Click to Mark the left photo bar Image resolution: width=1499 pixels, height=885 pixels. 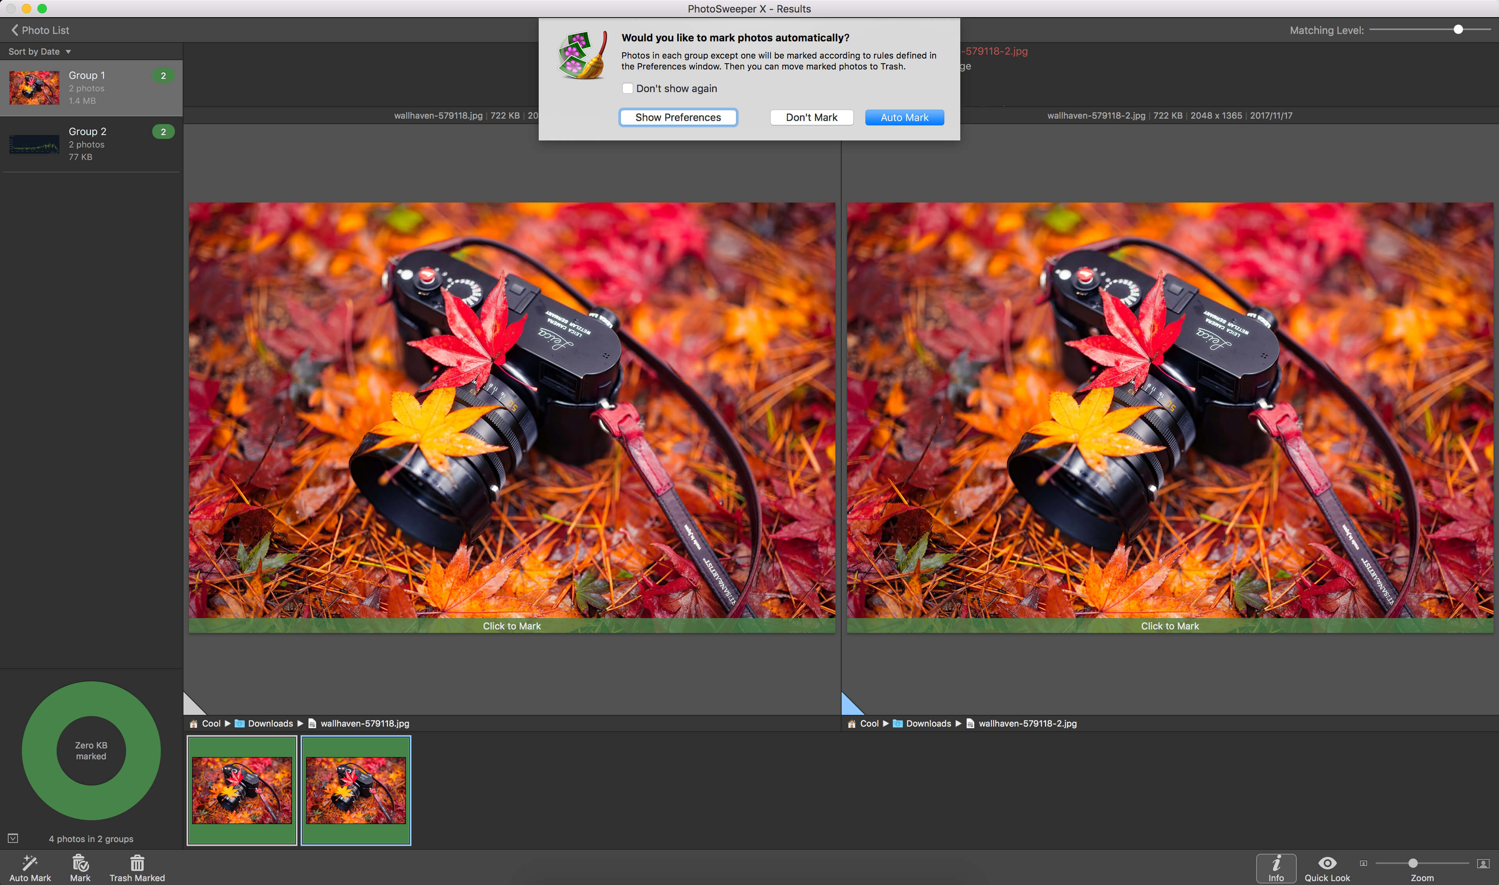coord(512,626)
